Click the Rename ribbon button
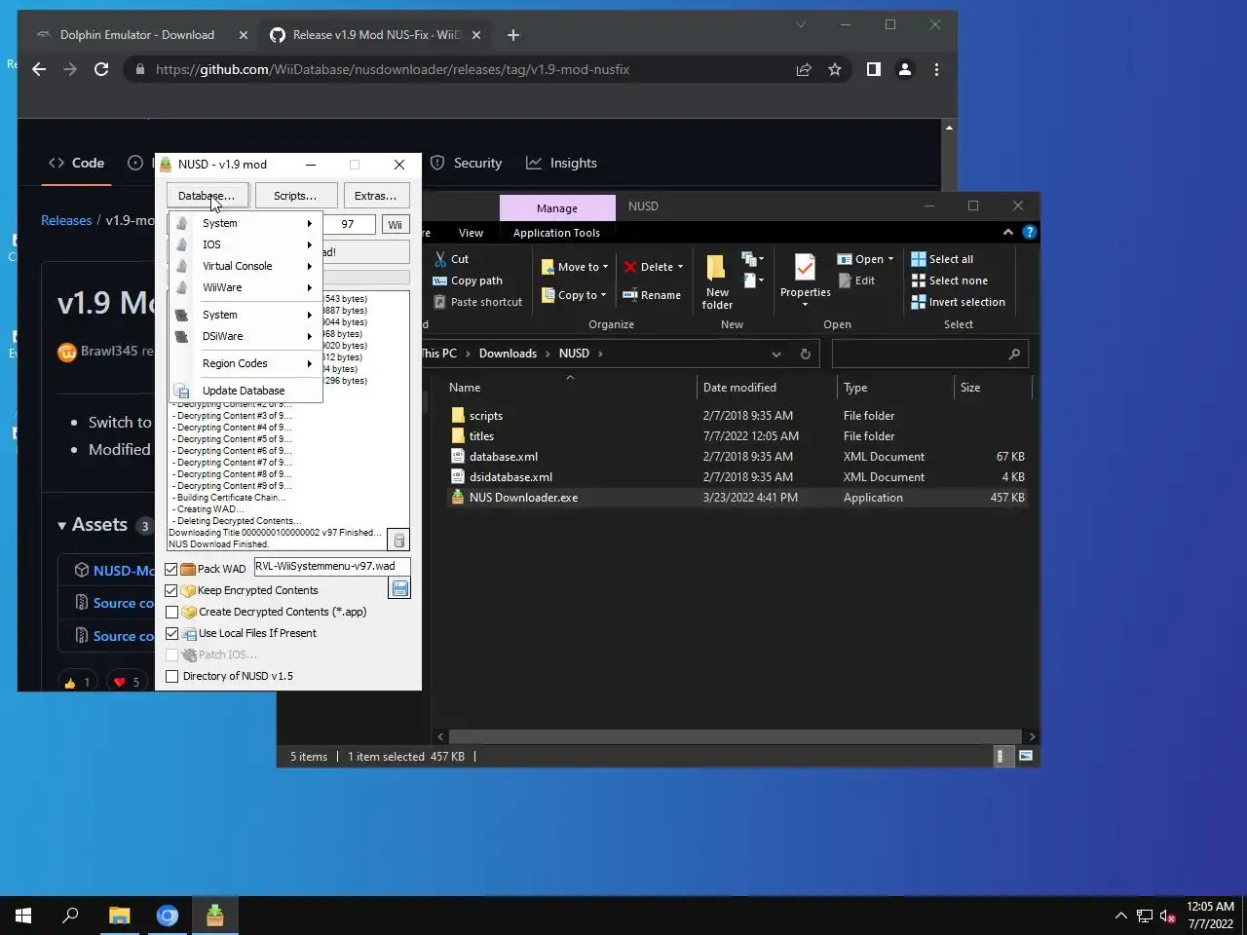1247x935 pixels. click(x=652, y=295)
